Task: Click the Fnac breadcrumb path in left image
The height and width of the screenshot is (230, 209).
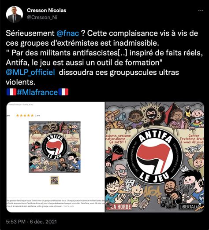Action: (21, 105)
